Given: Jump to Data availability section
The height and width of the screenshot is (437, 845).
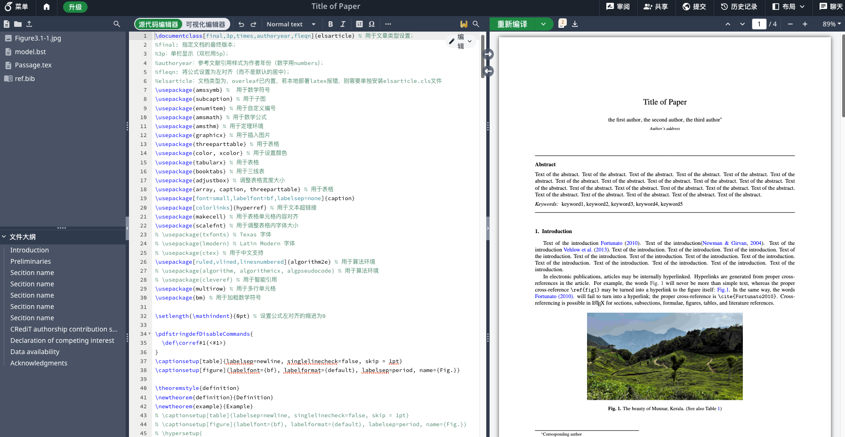Looking at the screenshot, I should click(x=35, y=352).
